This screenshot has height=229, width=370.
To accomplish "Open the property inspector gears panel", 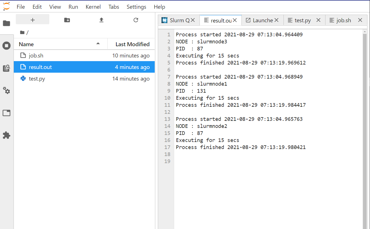I will coord(6,90).
